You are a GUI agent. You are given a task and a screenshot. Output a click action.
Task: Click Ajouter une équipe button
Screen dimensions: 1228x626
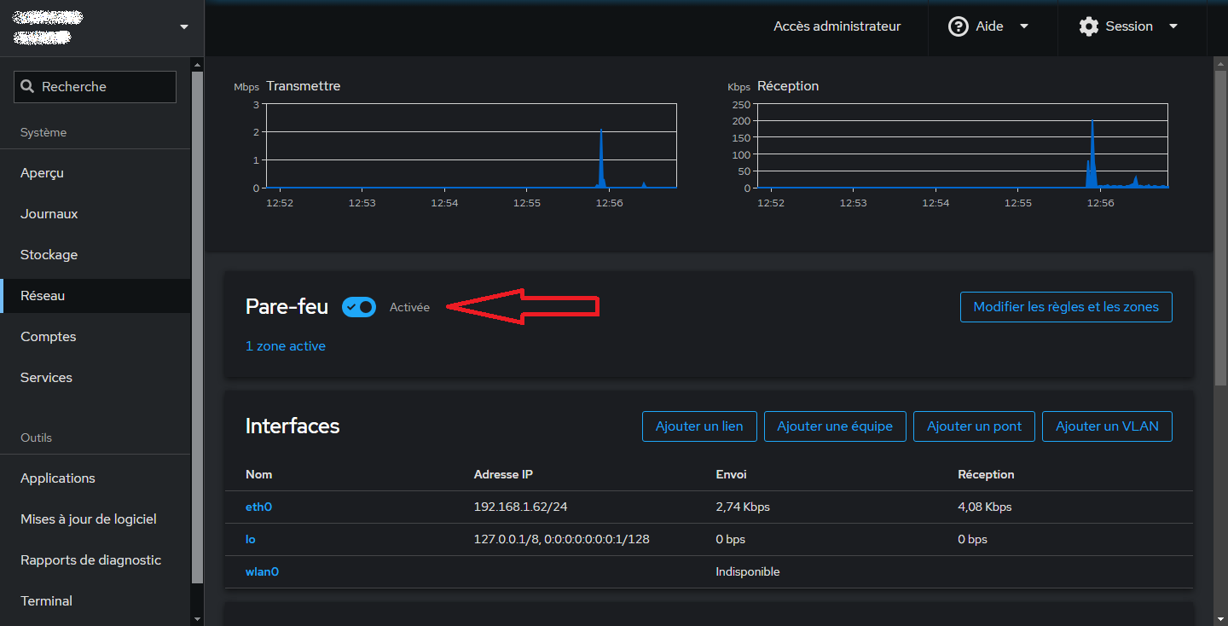(x=835, y=426)
